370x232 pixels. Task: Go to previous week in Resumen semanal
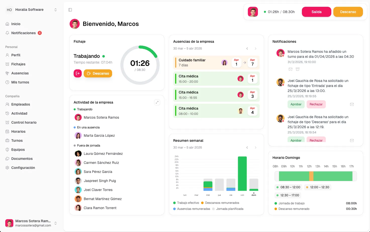(247, 148)
